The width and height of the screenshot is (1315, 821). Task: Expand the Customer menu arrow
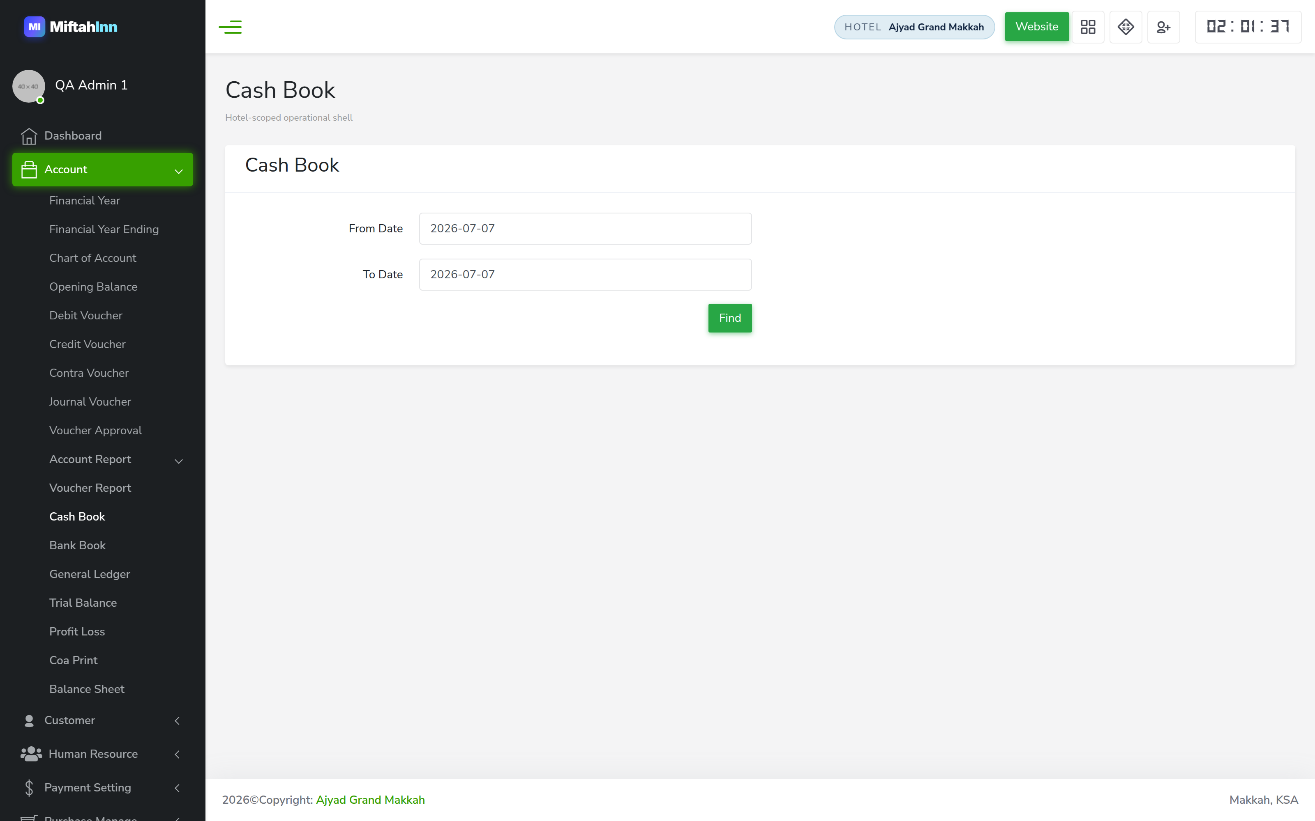point(177,720)
